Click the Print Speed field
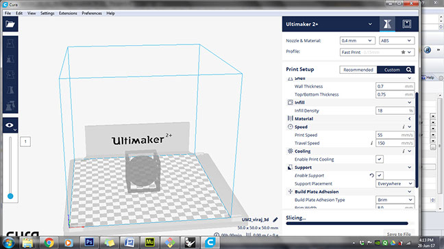 395,135
